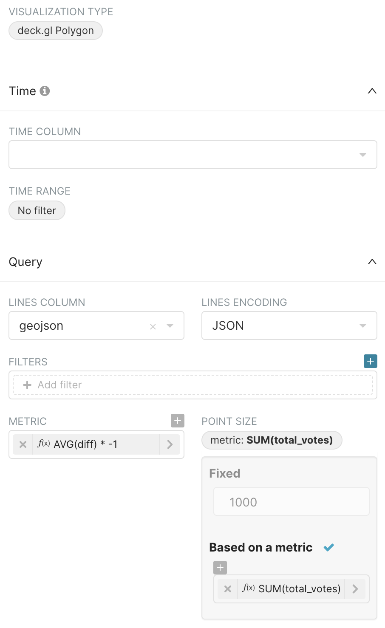Click the metric: SUM(total_votes) point size label
Image resolution: width=385 pixels, height=628 pixels.
coord(272,440)
